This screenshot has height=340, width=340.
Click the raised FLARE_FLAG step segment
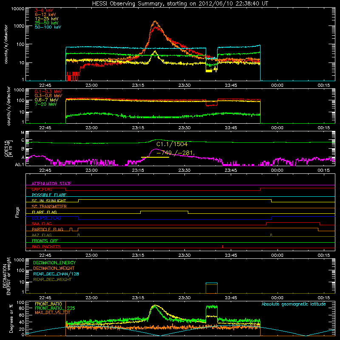[x=164, y=211]
